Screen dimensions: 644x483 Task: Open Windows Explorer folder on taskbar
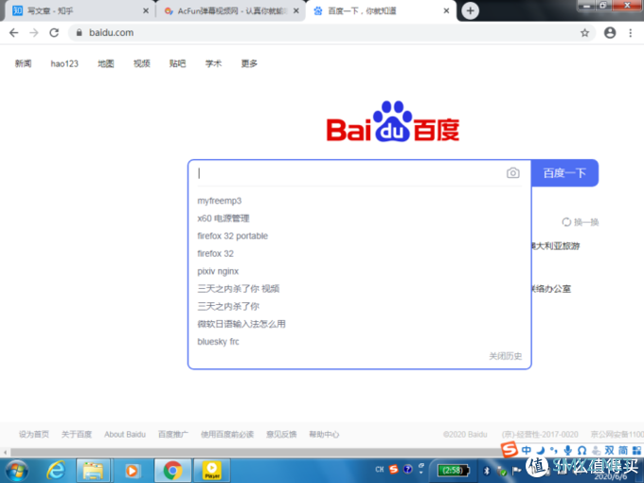(x=93, y=471)
